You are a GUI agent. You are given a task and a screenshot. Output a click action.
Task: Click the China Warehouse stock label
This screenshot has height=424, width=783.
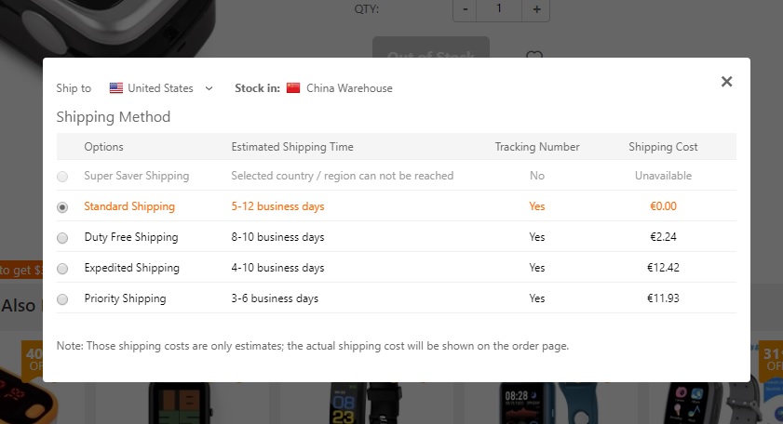pyautogui.click(x=349, y=88)
